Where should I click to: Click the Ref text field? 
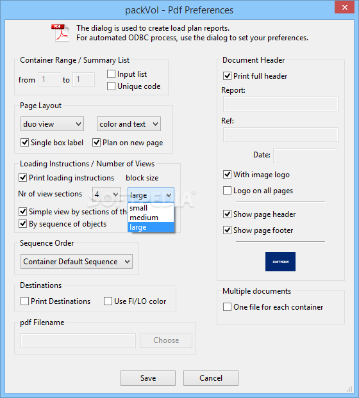(281, 134)
